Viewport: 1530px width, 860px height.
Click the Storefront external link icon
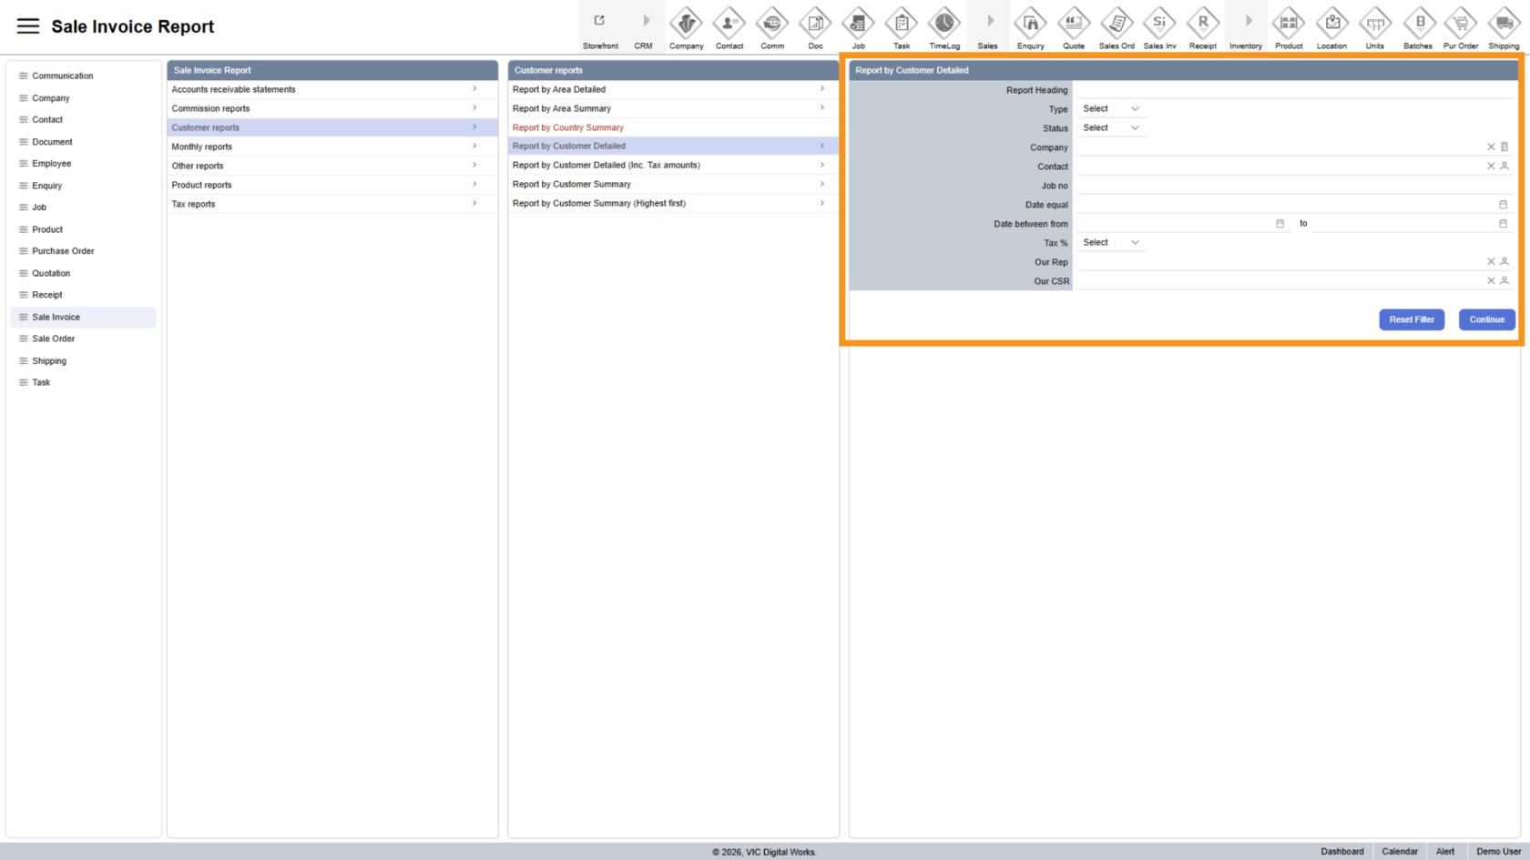point(599,21)
